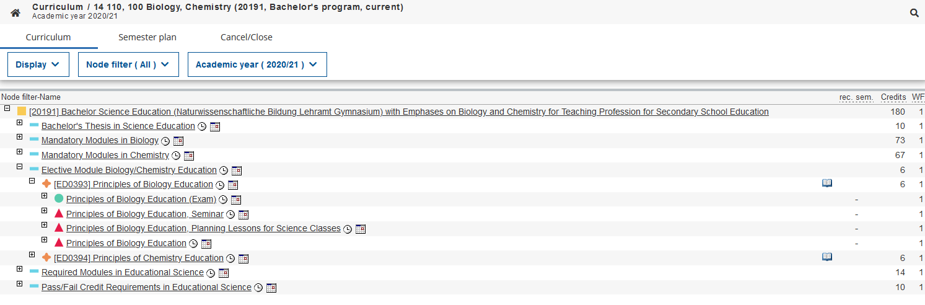Open calendar icon next to Mandatory Modules in Chemistry
This screenshot has height=305, width=925.
pos(189,156)
